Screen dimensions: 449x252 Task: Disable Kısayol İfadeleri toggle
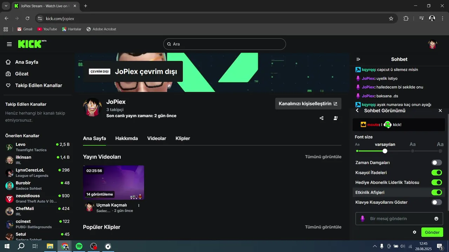tap(437, 173)
